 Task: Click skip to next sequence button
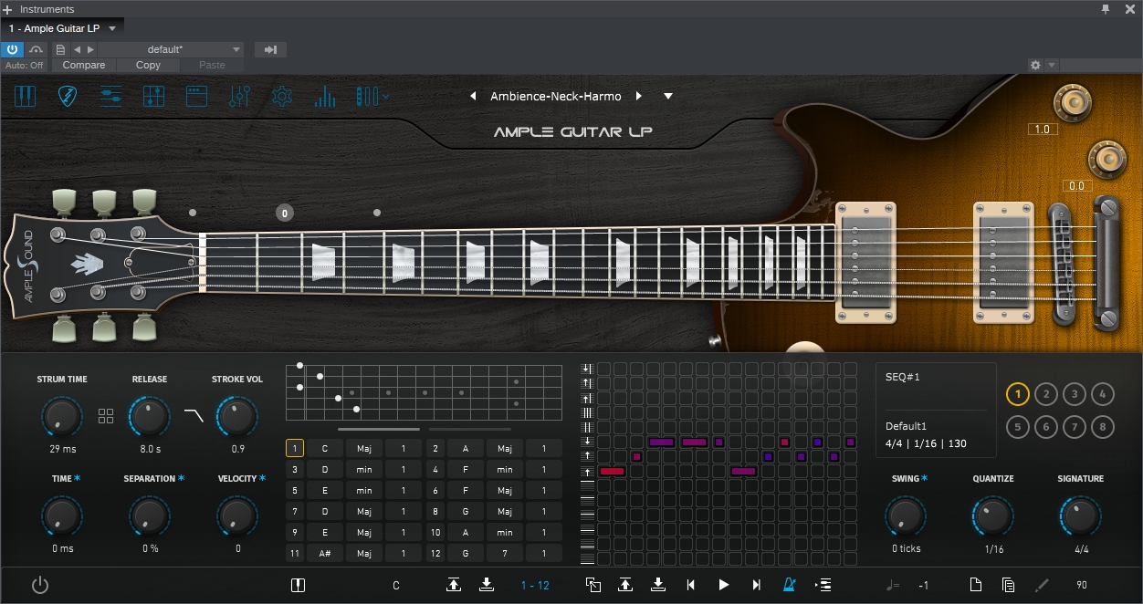[x=756, y=585]
